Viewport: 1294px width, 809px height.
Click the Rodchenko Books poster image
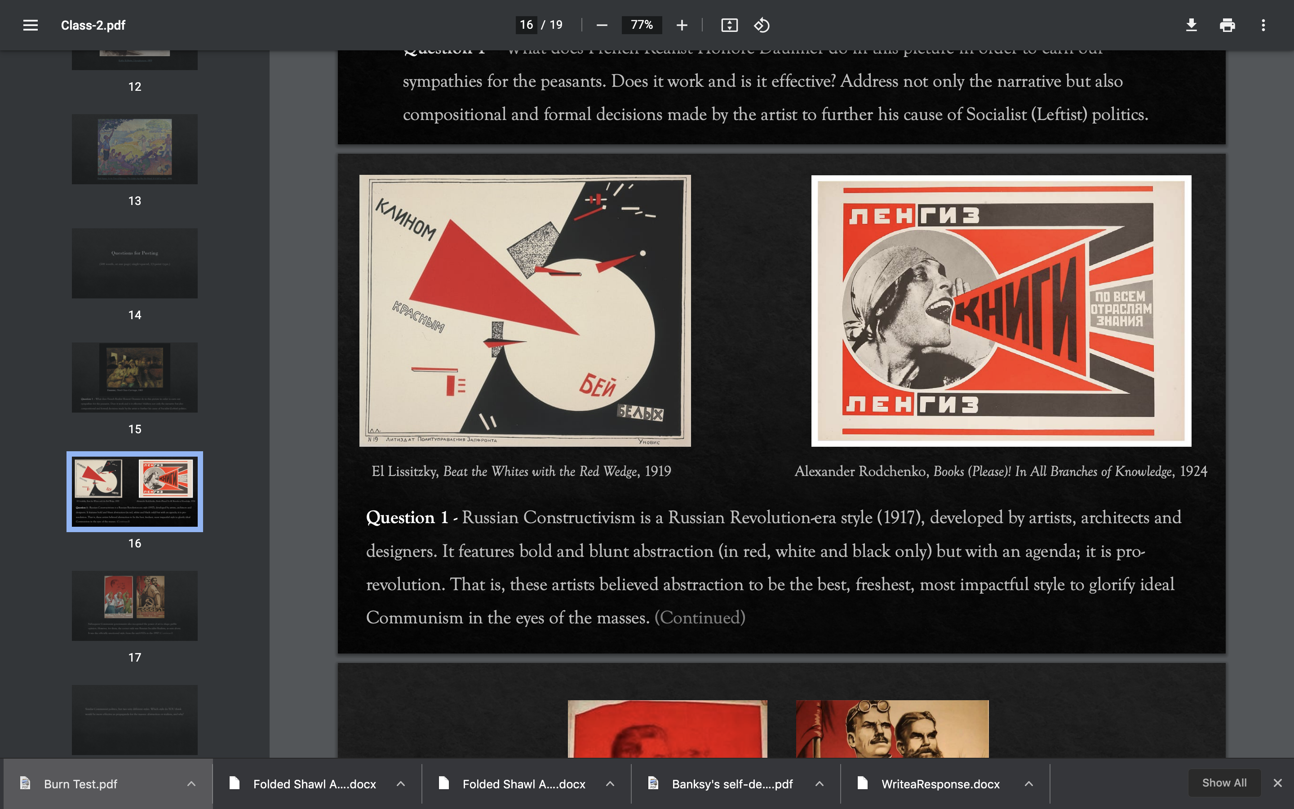pyautogui.click(x=1001, y=311)
